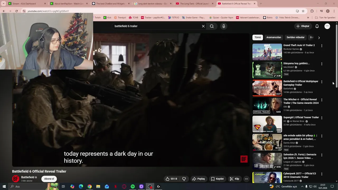Click the YouTube search magnifier button
Screen dimensions: 338x190
point(212,26)
